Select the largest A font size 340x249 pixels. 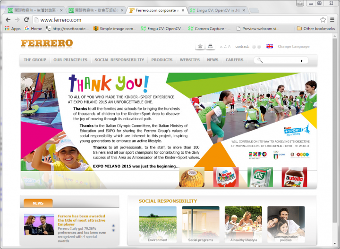click(229, 46)
